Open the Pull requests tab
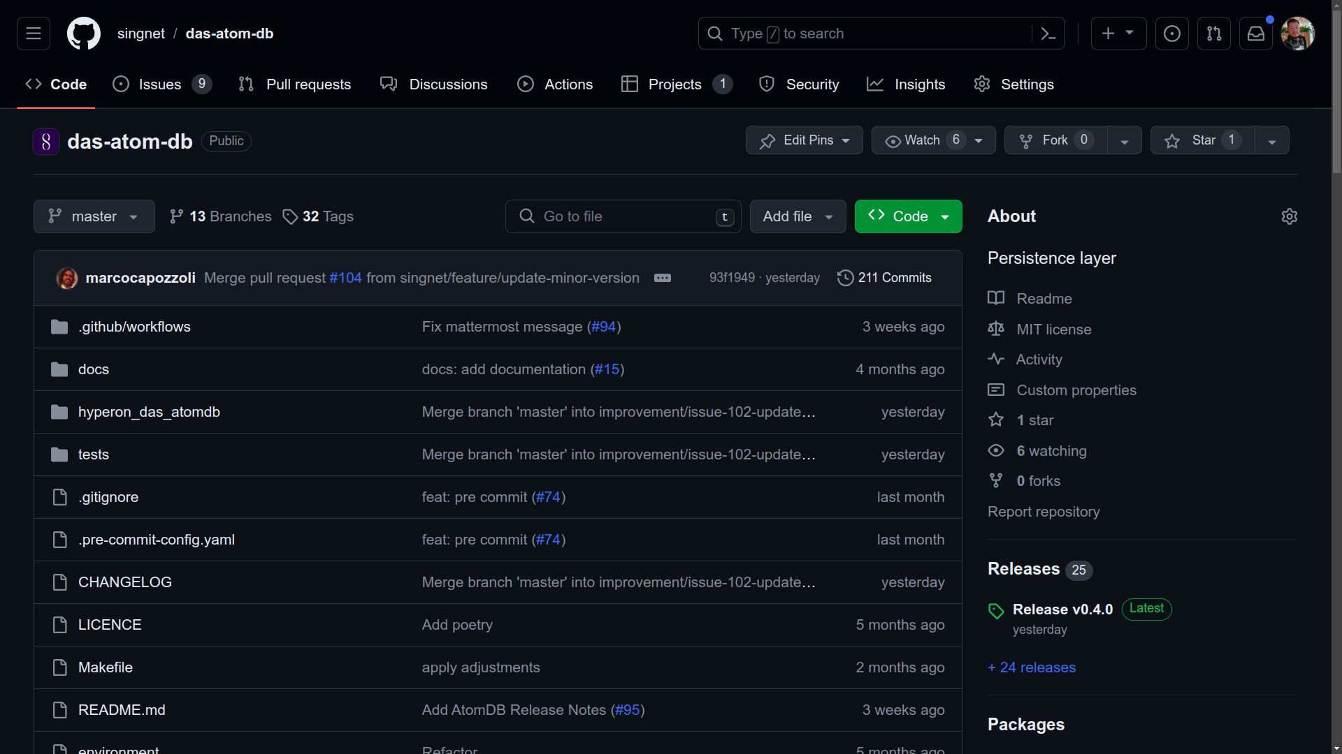1342x754 pixels. 295,84
